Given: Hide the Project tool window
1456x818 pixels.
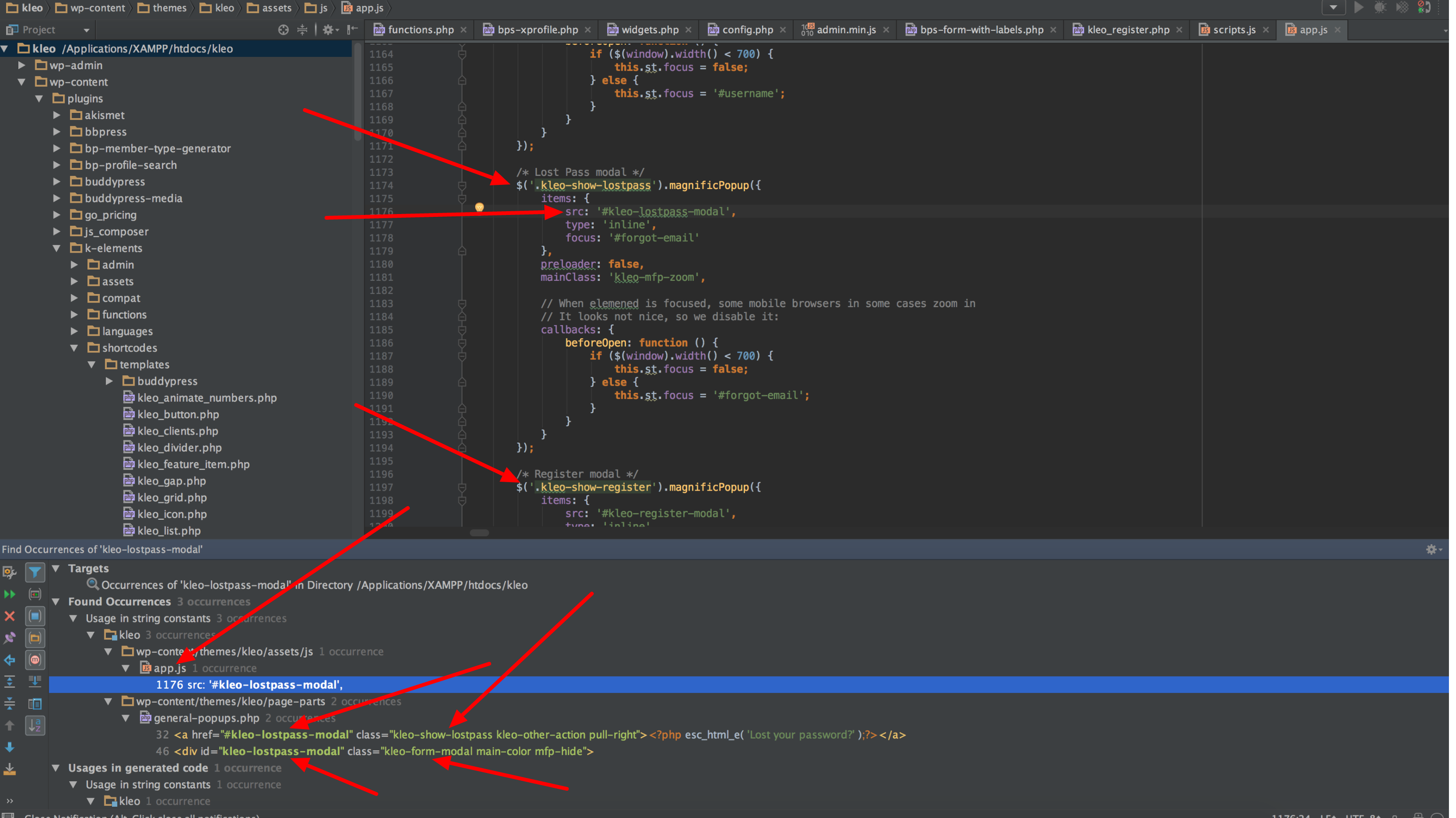Looking at the screenshot, I should point(353,30).
